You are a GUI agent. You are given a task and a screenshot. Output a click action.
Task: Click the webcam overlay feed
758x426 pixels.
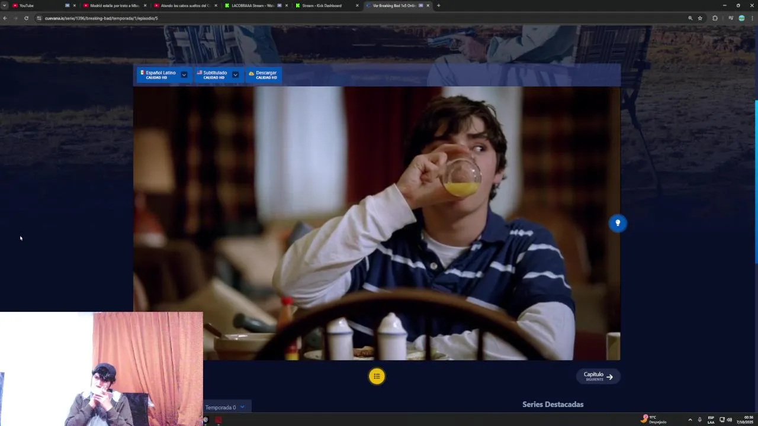101,369
